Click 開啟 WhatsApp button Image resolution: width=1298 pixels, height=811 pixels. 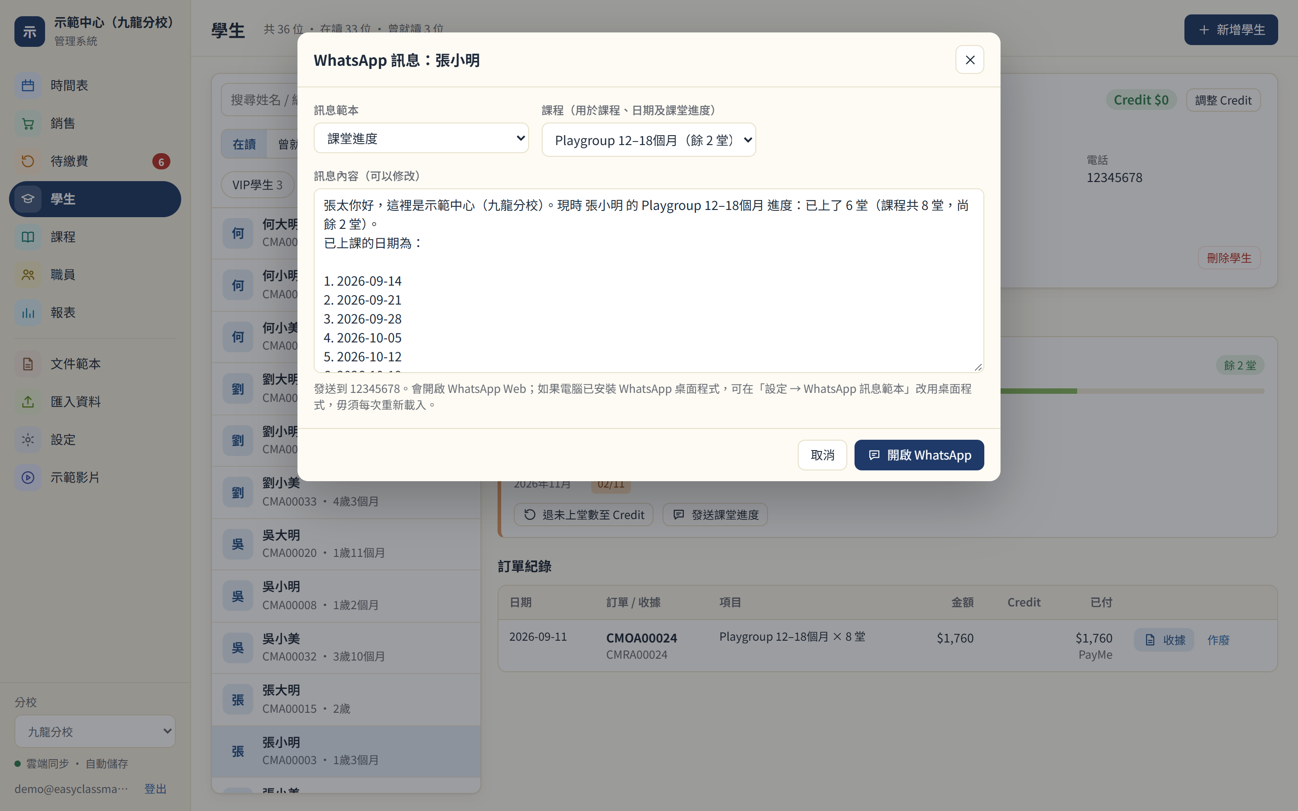pos(919,455)
